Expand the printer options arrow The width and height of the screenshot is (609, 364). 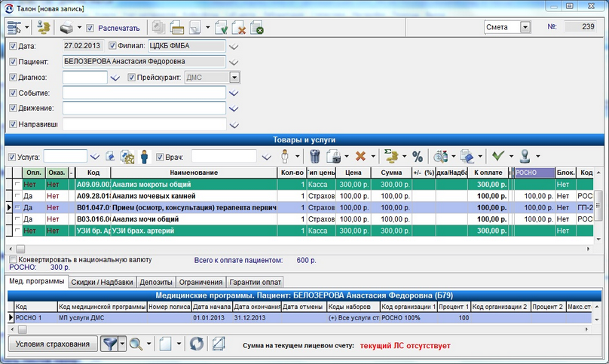coord(79,28)
